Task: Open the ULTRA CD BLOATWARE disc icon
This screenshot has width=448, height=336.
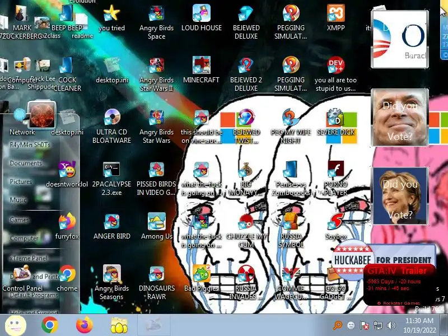Action: pos(111,118)
